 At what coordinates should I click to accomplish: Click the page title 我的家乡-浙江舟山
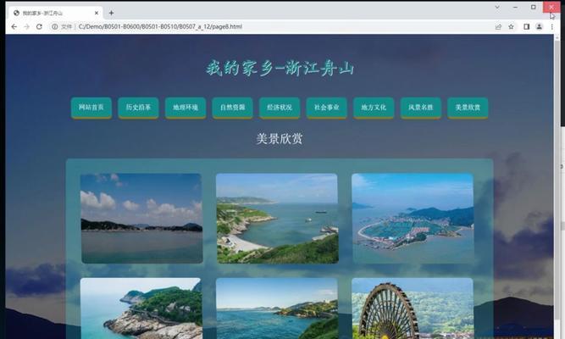[280, 68]
